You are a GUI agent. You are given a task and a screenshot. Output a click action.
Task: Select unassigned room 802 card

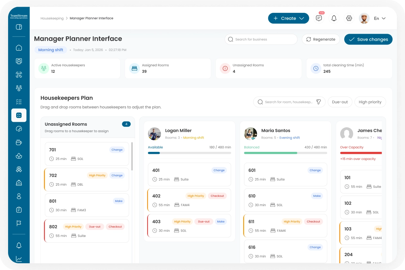tap(87, 231)
